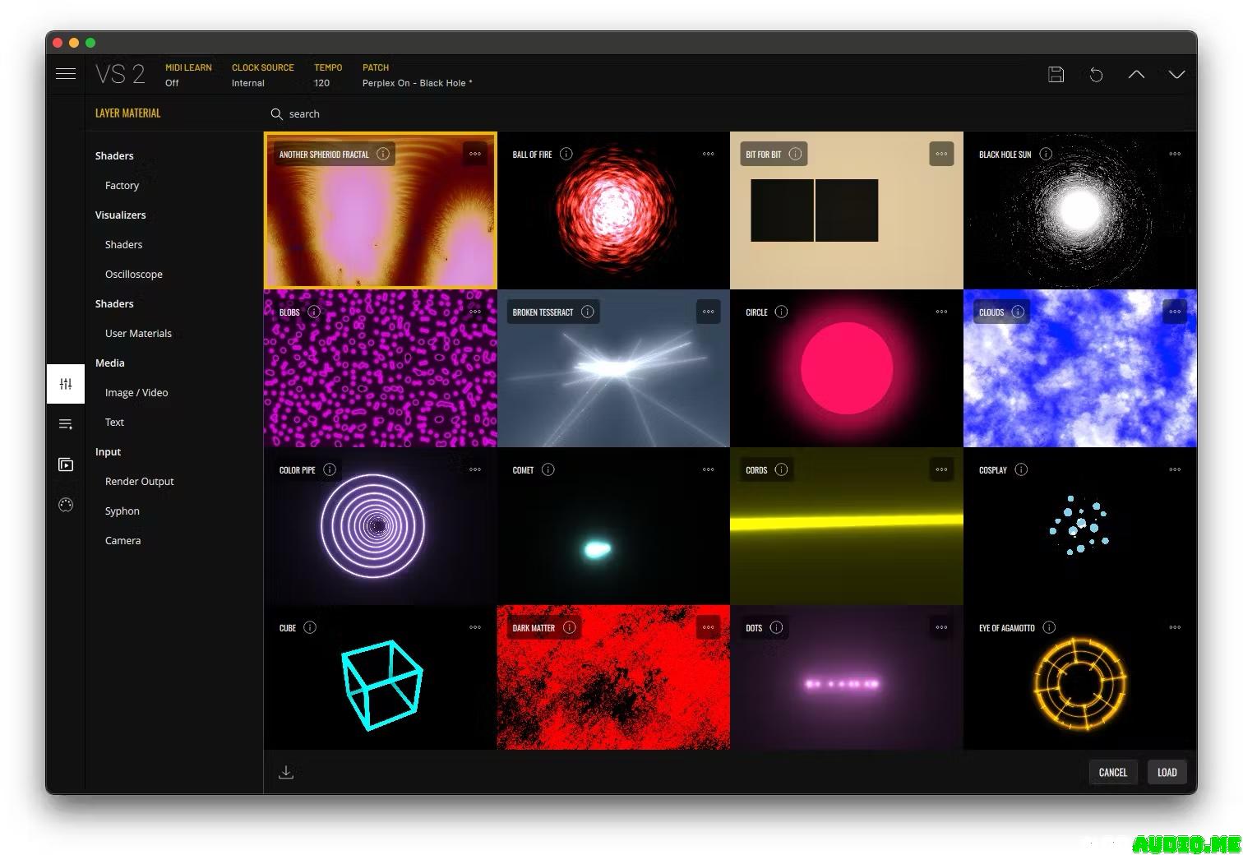1243x855 pixels.
Task: Go to previous patch with up chevron
Action: 1136,75
